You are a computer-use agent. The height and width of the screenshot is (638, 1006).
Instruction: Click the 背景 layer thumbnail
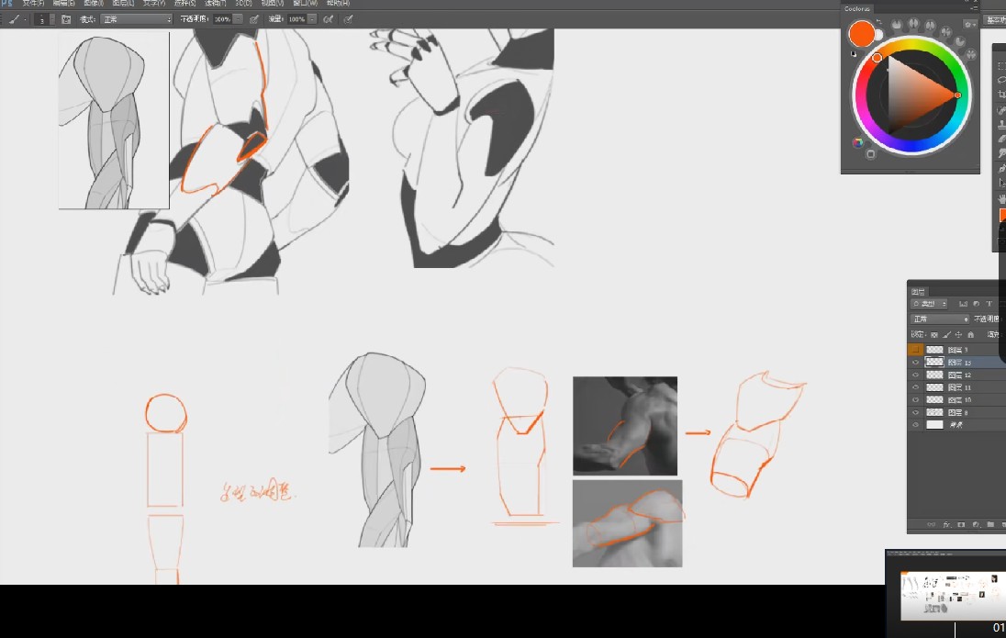934,424
